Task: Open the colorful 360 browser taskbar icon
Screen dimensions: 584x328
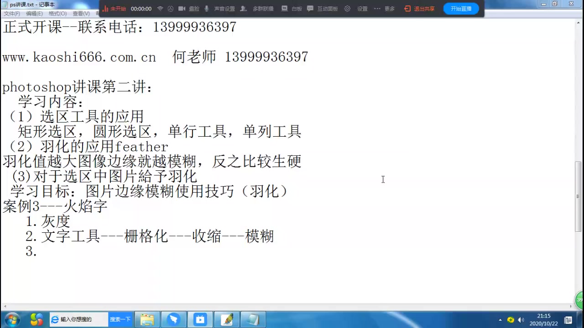Action: 36,319
